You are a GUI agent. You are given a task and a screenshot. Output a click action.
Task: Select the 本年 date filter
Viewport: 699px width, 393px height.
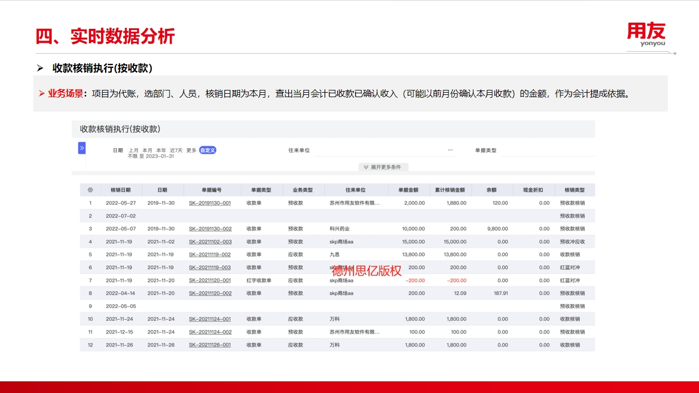(161, 150)
